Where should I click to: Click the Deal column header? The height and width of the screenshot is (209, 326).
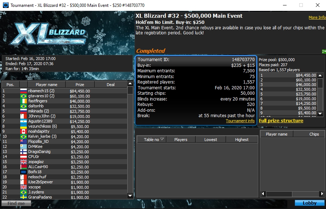click(x=111, y=85)
